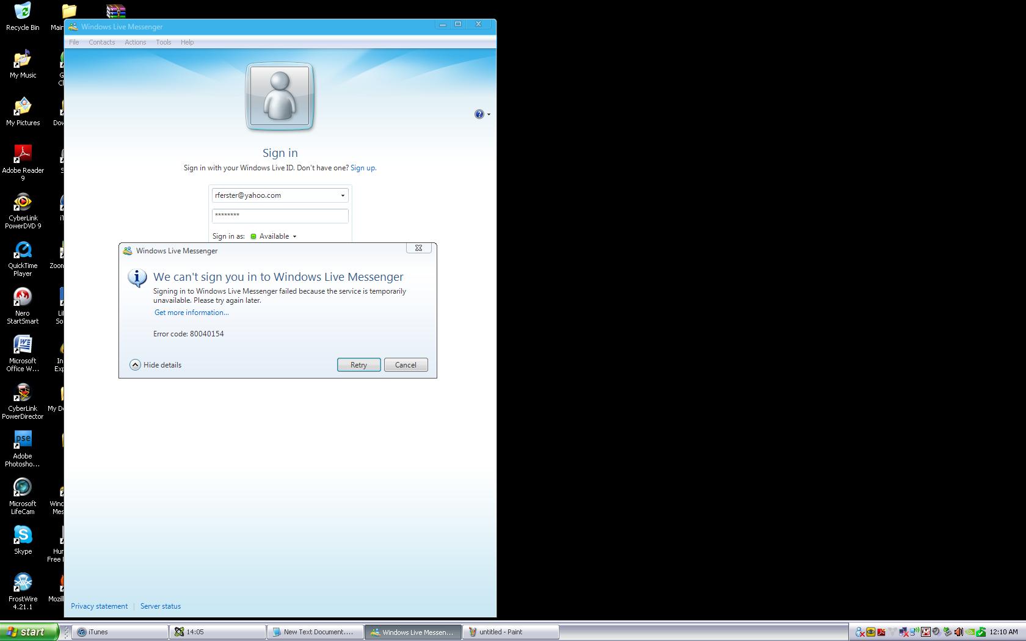This screenshot has height=641, width=1026.
Task: Switch to New Text Document taskbar button
Action: (315, 632)
